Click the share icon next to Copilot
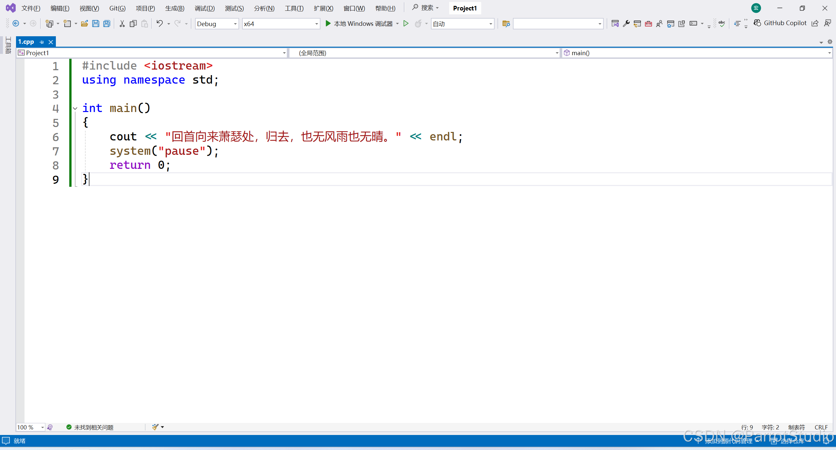 tap(815, 23)
